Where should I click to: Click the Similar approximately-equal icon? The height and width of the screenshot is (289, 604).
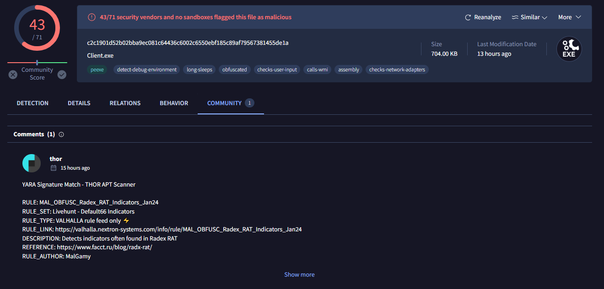(x=515, y=17)
